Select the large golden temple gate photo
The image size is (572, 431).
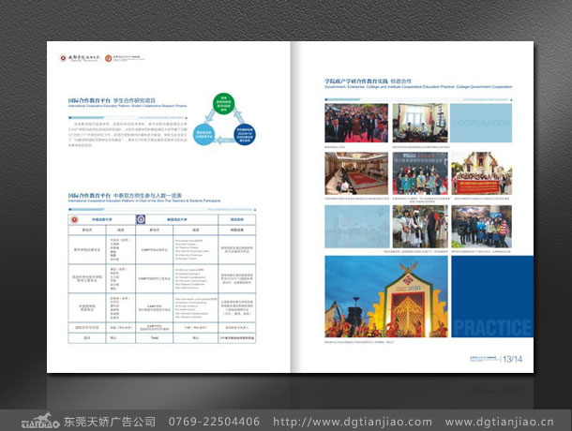click(386, 297)
